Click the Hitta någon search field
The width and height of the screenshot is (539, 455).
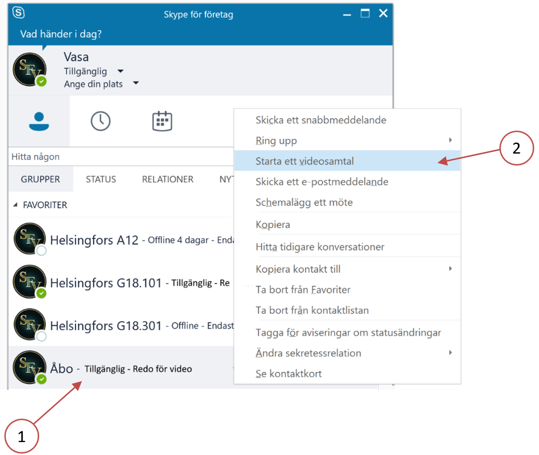[119, 157]
